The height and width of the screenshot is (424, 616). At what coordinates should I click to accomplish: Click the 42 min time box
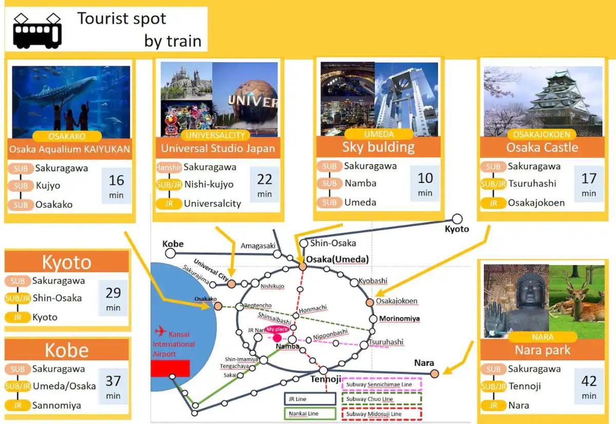pyautogui.click(x=589, y=387)
